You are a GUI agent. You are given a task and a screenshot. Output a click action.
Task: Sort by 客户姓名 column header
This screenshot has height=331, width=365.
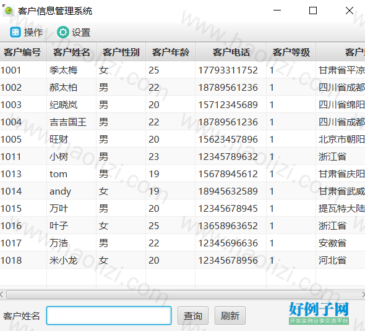pos(72,52)
